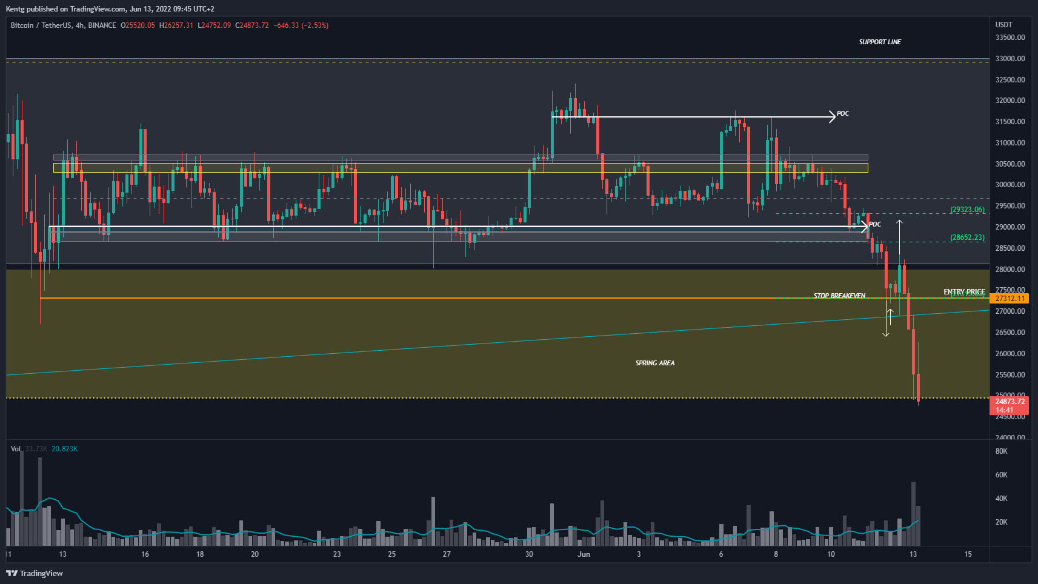Select the POC label on the cyan line
The height and width of the screenshot is (584, 1038).
tap(875, 224)
